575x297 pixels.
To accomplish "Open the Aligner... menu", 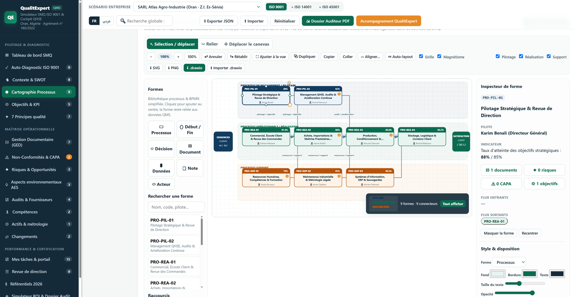I will (x=370, y=57).
